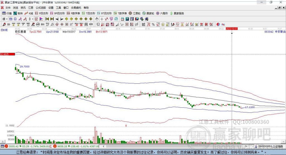Open T数字表 tool
286x155 pixels.
(120, 13)
